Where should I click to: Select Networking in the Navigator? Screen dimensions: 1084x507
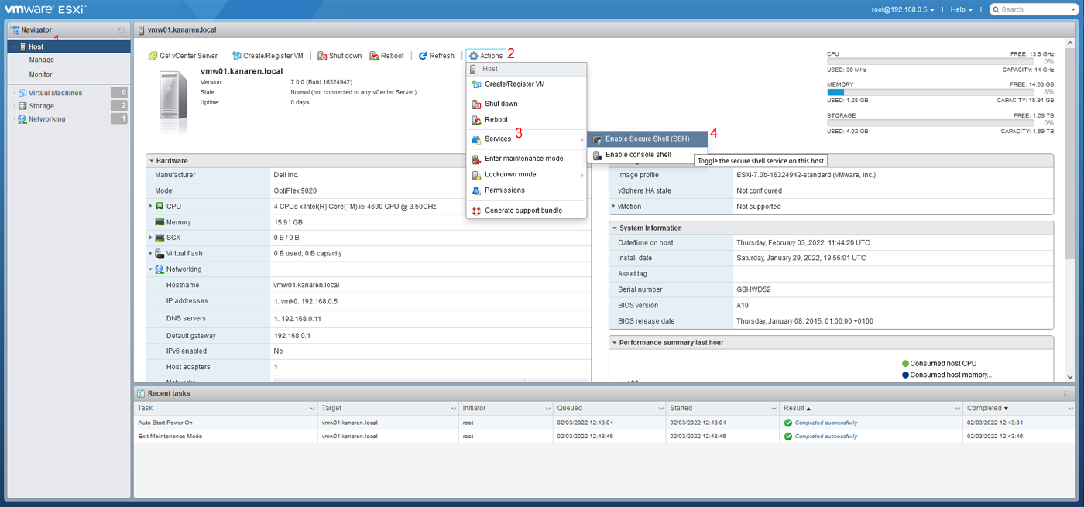click(49, 118)
